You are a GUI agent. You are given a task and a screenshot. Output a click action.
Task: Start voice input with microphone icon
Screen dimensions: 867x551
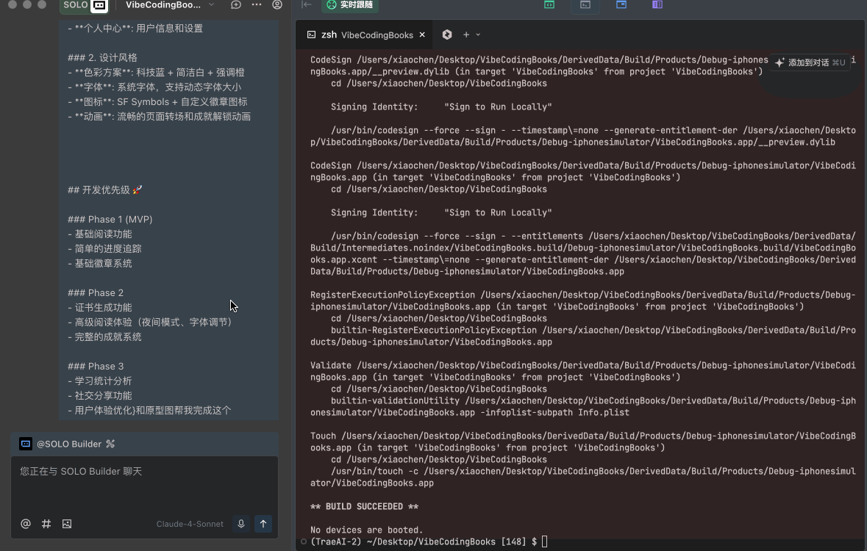coord(241,524)
